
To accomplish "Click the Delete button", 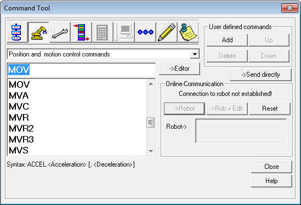I will 228,56.
